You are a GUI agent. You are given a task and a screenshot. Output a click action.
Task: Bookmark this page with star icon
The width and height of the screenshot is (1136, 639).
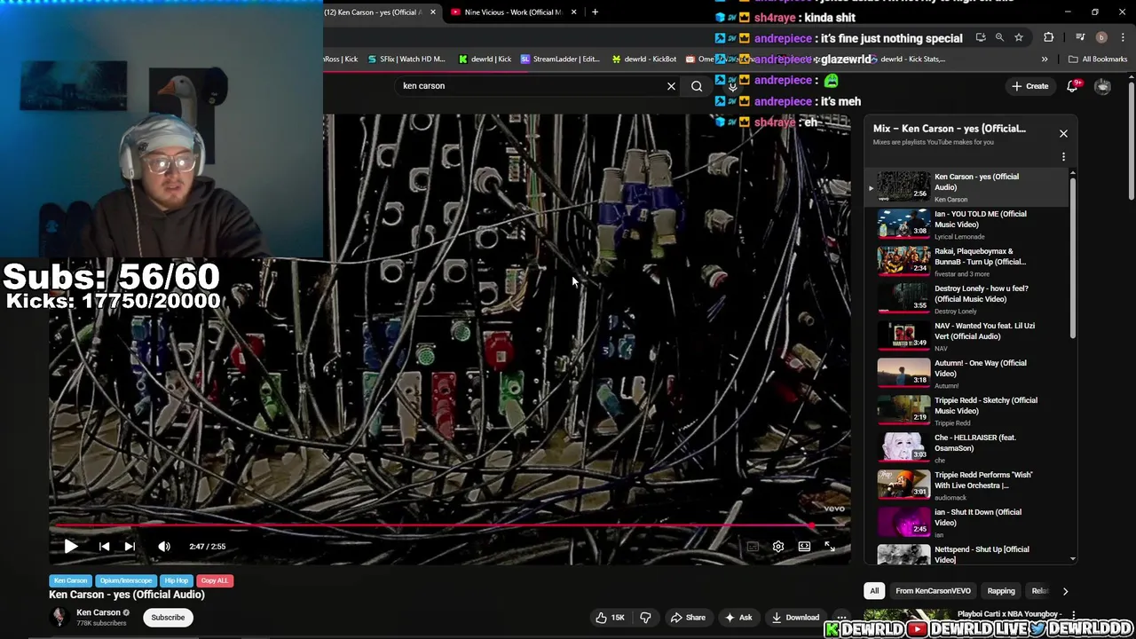[1019, 37]
